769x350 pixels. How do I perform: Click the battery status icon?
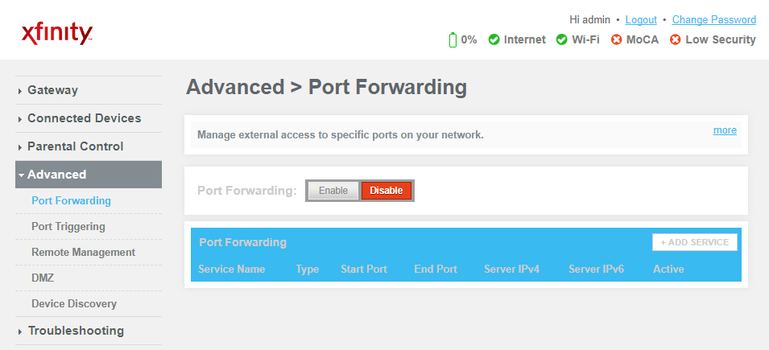coord(453,39)
